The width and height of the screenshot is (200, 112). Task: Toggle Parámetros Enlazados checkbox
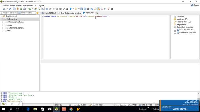coord(175,32)
